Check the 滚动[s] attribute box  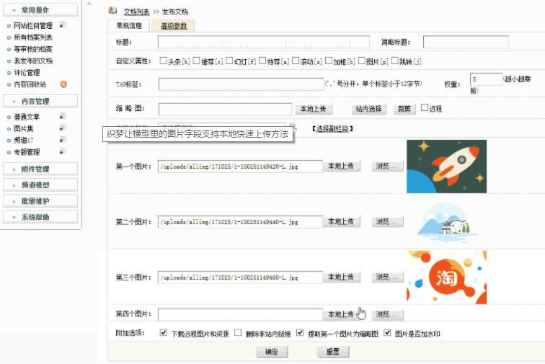[x=296, y=61]
